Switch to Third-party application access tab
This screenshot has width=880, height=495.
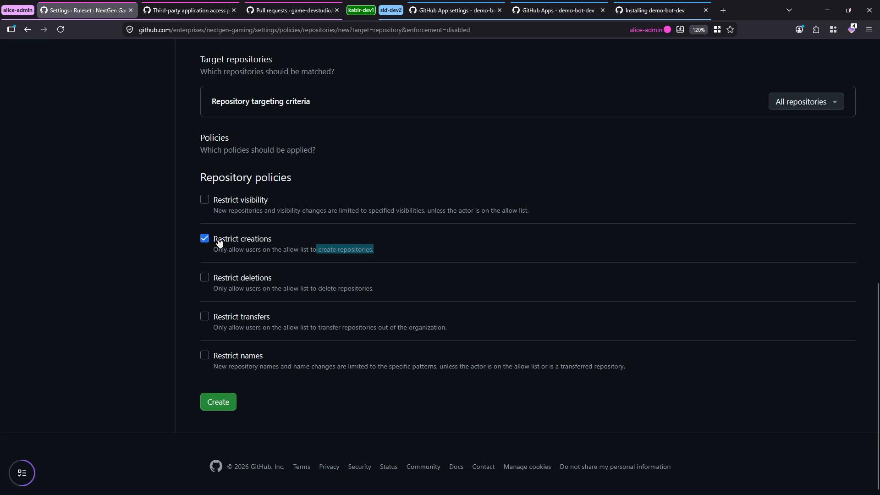pos(189,10)
